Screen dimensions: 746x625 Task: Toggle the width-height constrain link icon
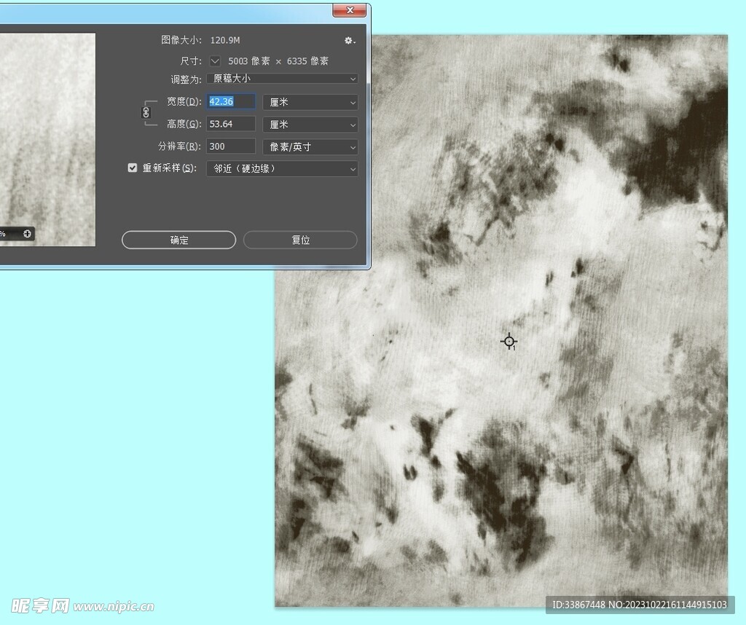(146, 113)
